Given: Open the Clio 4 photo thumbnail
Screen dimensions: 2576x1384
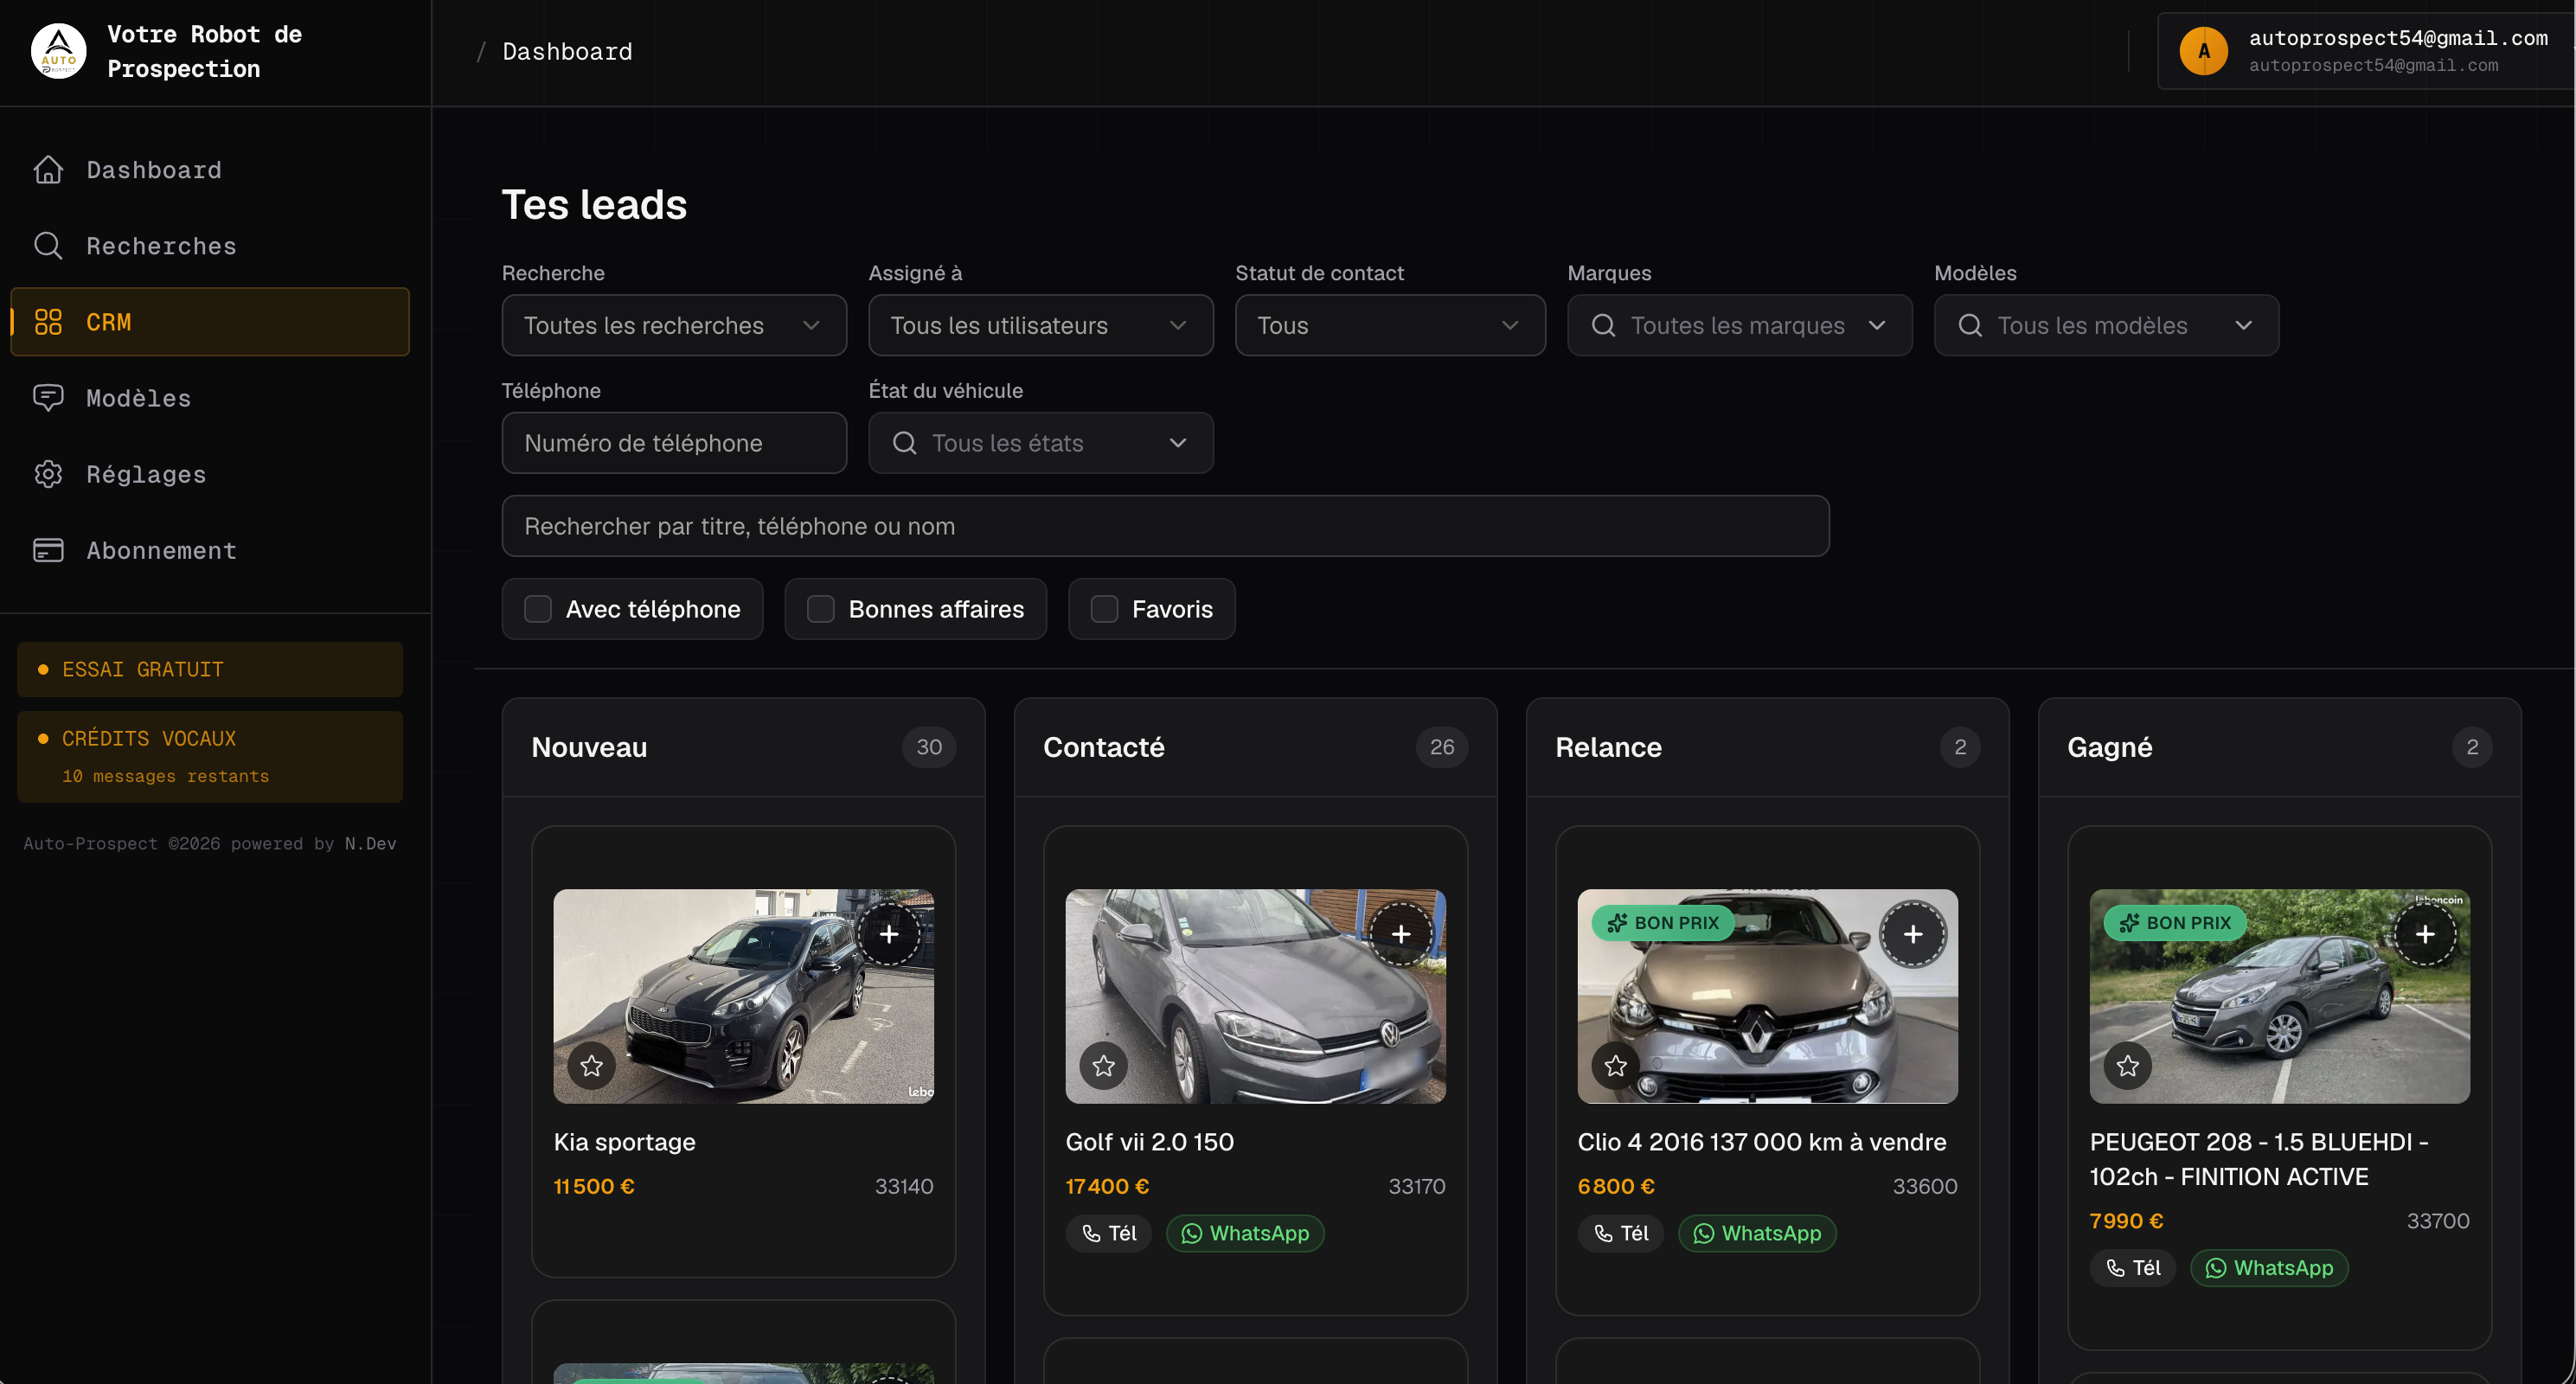Looking at the screenshot, I should coord(1768,996).
